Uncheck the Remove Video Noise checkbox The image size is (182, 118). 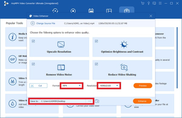click(33, 64)
